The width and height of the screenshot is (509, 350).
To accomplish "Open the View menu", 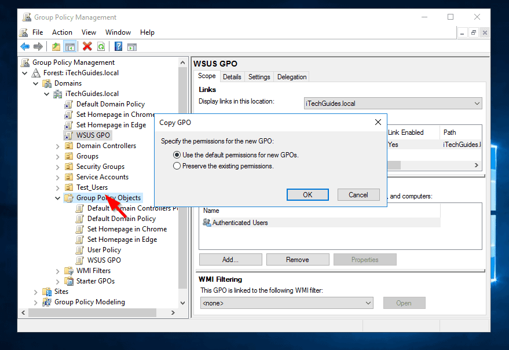I will click(x=89, y=32).
